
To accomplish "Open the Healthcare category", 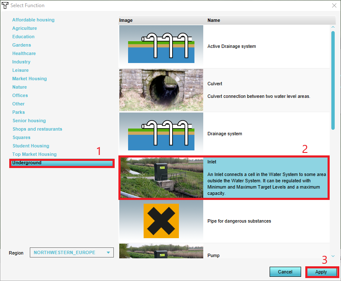I will pos(24,53).
